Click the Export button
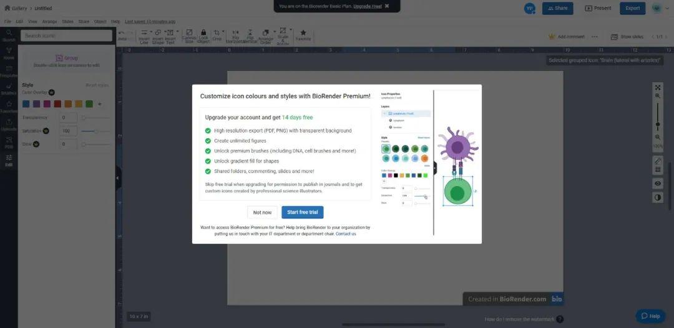 point(632,8)
